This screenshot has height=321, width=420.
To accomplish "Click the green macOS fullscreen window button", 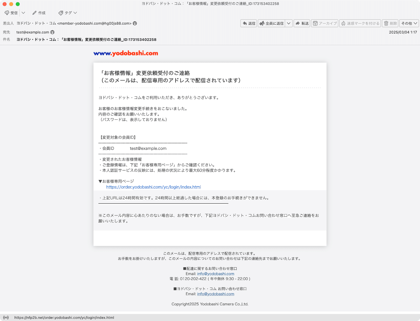I will (18, 4).
